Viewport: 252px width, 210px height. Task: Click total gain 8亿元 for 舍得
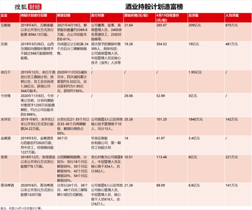pos(193,157)
